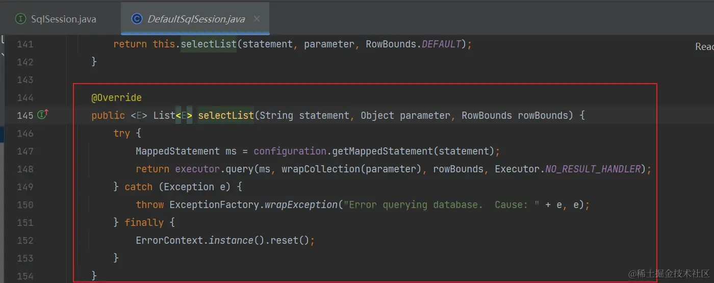The width and height of the screenshot is (714, 283).
Task: Click ErrorContext on line 152
Action: pos(169,241)
